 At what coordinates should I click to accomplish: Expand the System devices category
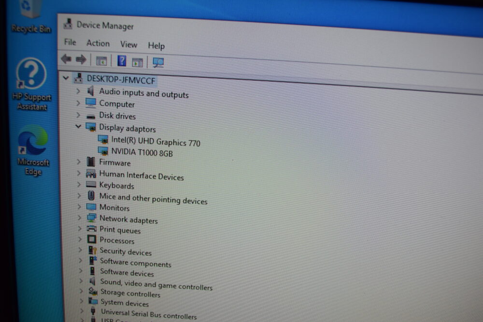tap(82, 301)
